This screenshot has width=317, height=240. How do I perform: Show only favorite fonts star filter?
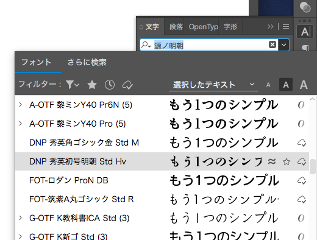click(x=92, y=85)
